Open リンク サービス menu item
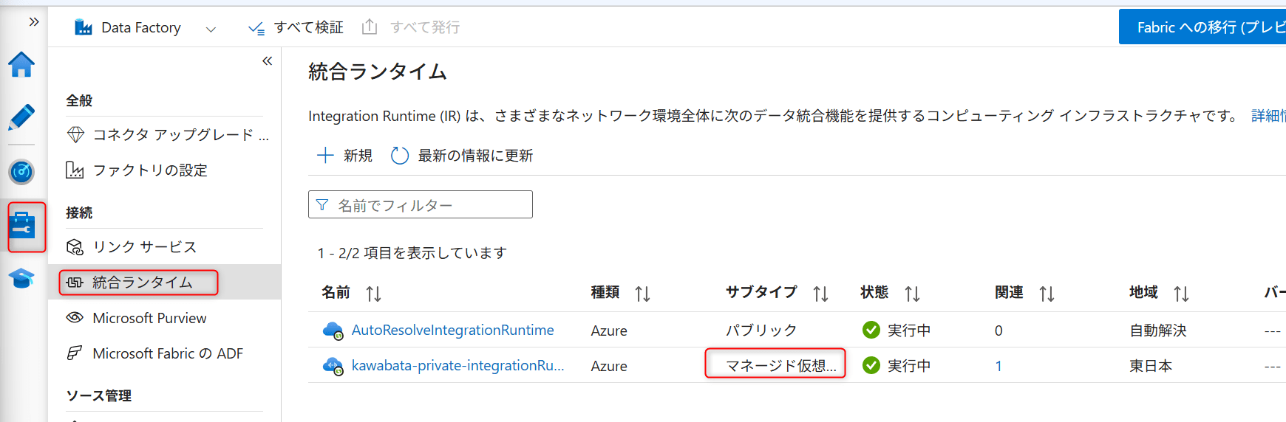This screenshot has width=1286, height=422. (132, 247)
